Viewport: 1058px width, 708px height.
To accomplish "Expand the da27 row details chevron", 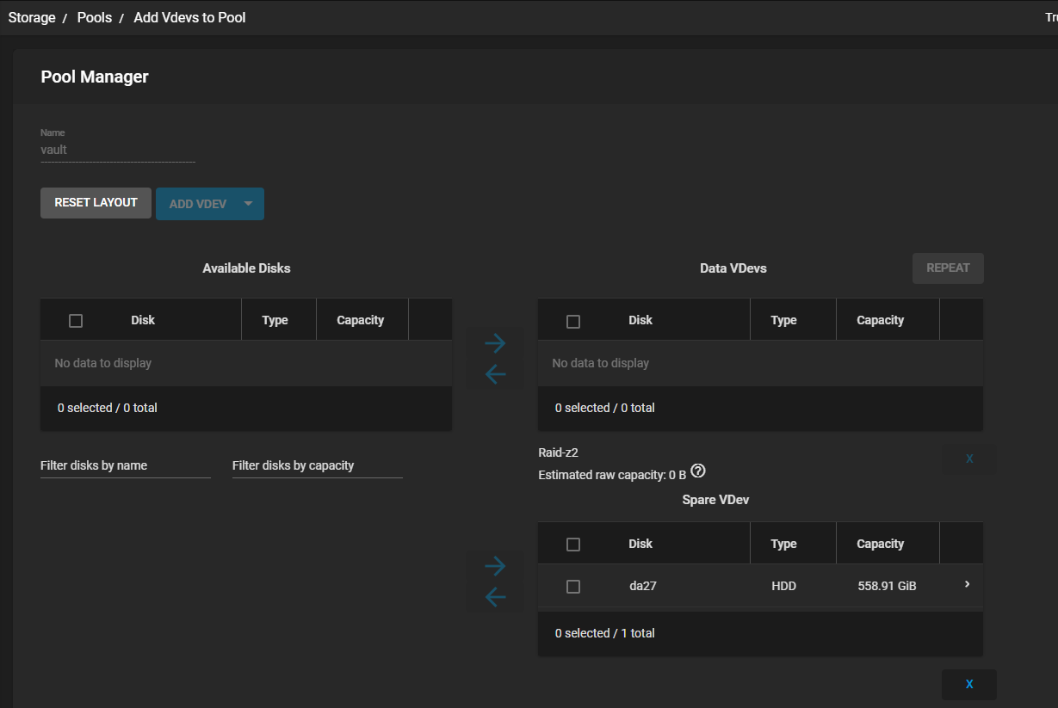I will (x=967, y=585).
